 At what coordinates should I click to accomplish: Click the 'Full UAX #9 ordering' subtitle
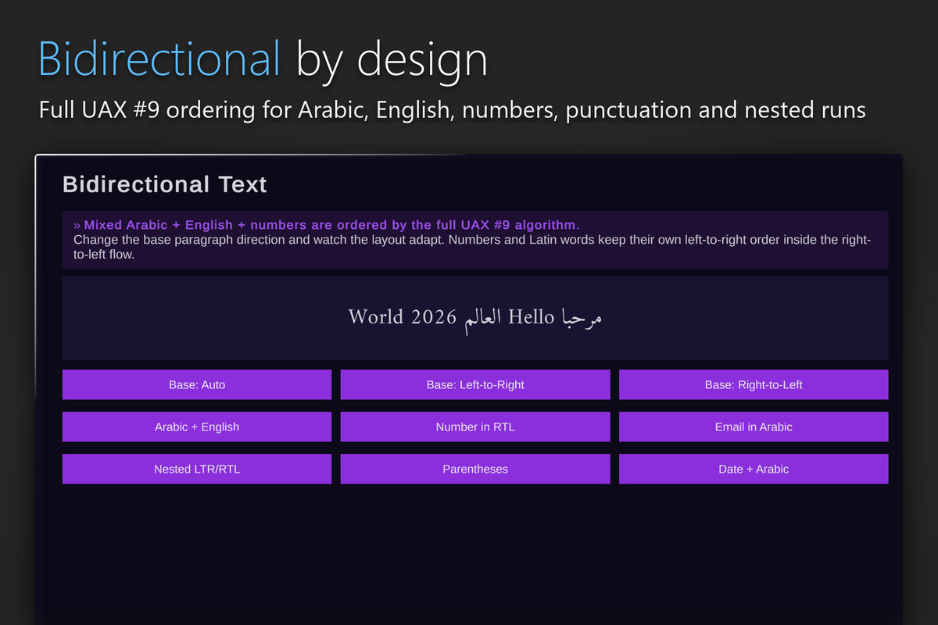[453, 110]
